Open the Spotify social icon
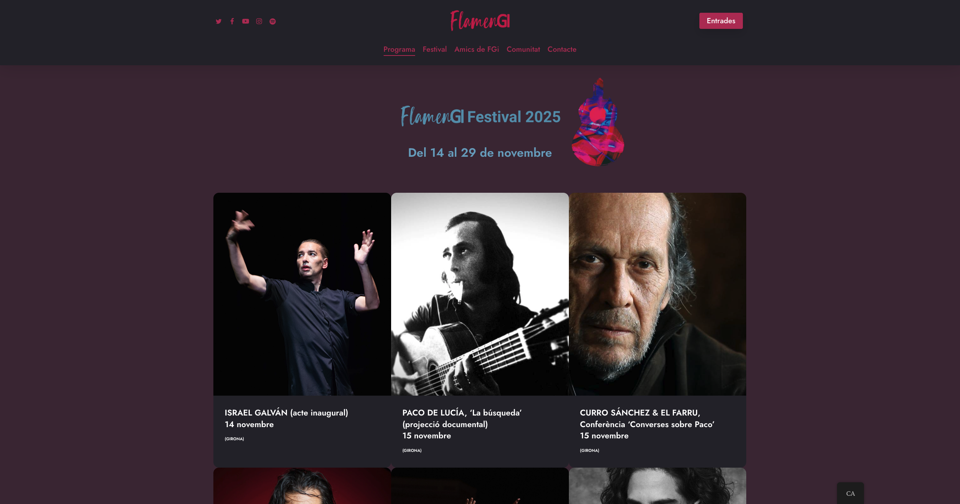Image resolution: width=960 pixels, height=504 pixels. click(x=273, y=21)
